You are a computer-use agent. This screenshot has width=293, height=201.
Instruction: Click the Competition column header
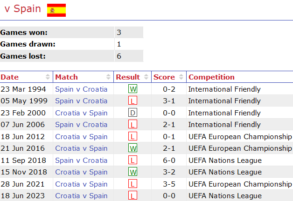[x=211, y=77]
